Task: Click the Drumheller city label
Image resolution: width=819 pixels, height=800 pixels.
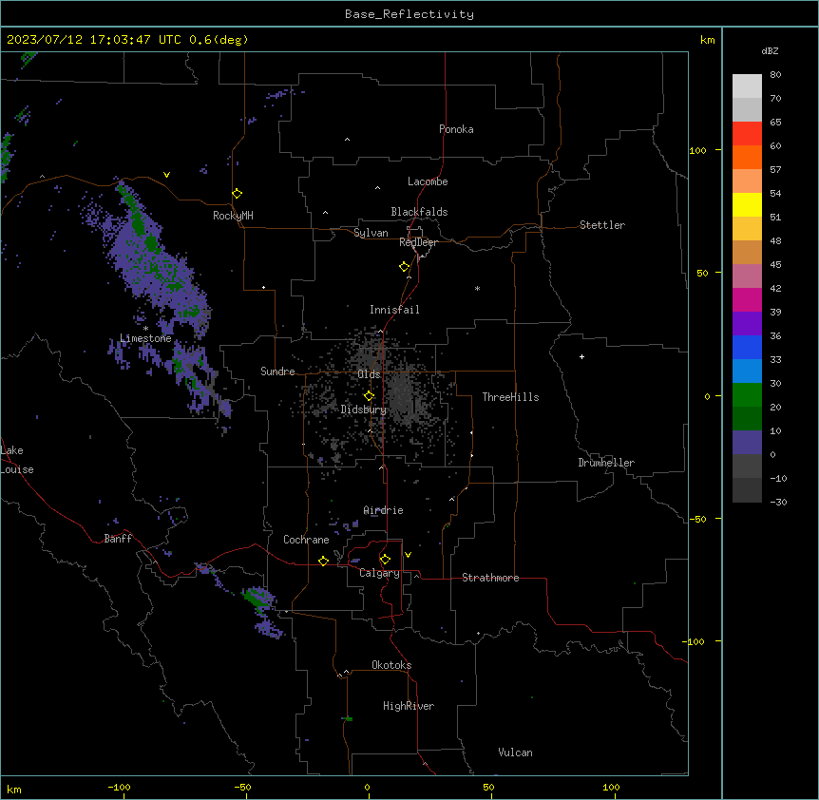Action: pyautogui.click(x=606, y=463)
